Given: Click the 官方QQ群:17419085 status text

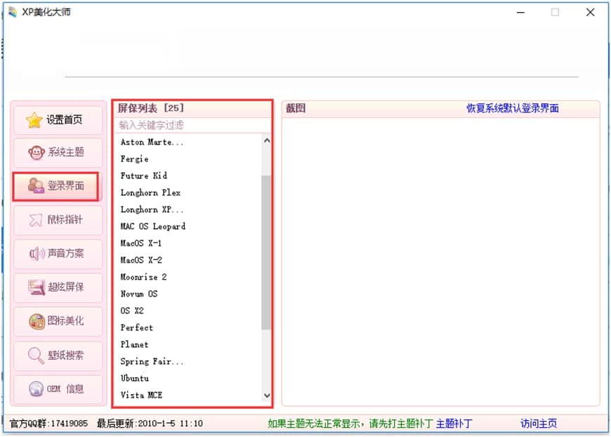Looking at the screenshot, I should 48,424.
